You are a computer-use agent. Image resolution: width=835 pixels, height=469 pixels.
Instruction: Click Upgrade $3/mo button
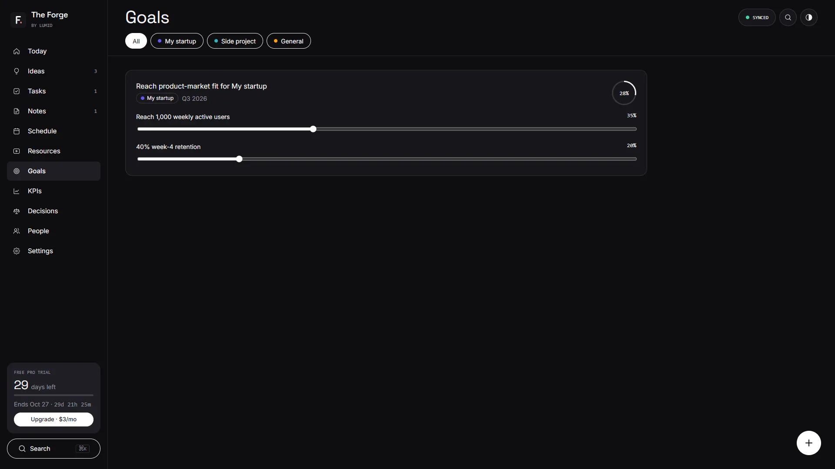(53, 419)
